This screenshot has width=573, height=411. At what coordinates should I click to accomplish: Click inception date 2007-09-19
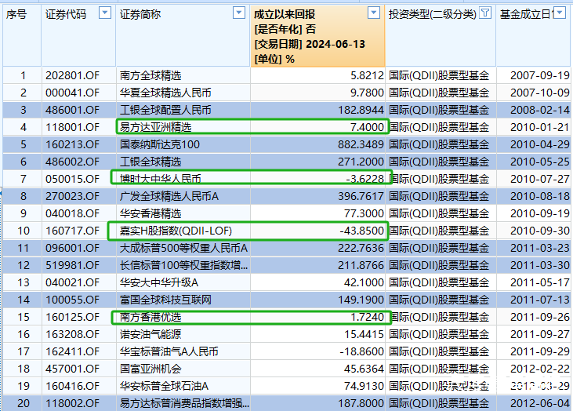pyautogui.click(x=540, y=75)
